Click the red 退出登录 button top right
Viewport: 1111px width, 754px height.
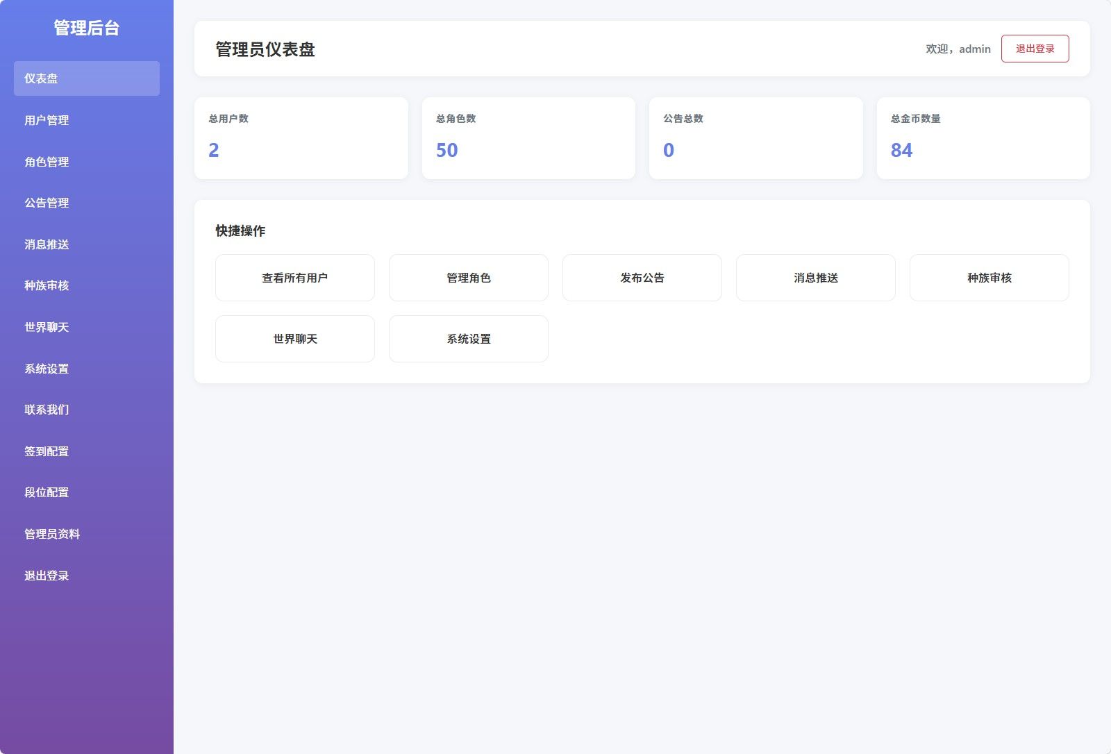[1035, 48]
